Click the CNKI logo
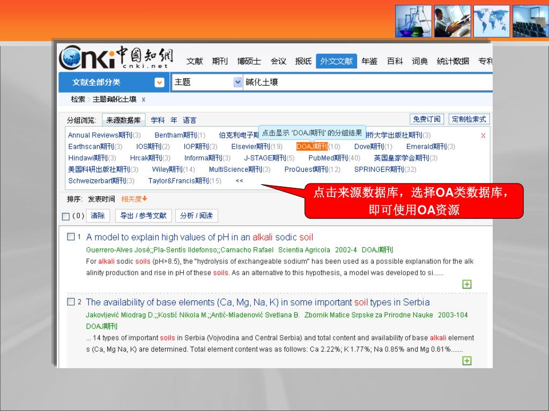This screenshot has width=549, height=411. (x=116, y=58)
